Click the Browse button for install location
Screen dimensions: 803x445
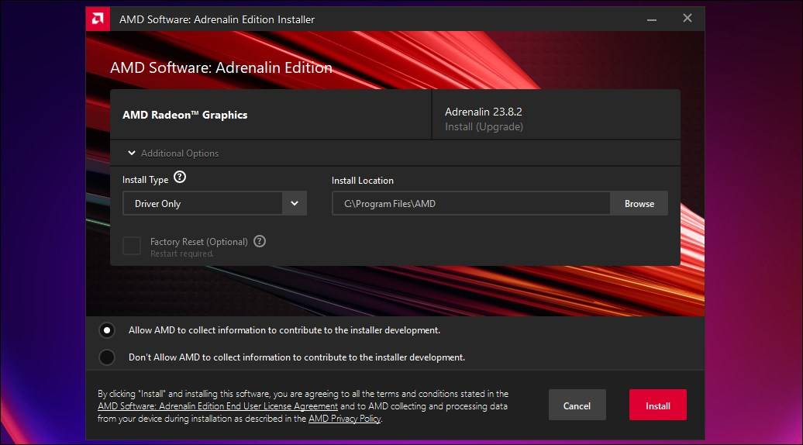click(639, 203)
